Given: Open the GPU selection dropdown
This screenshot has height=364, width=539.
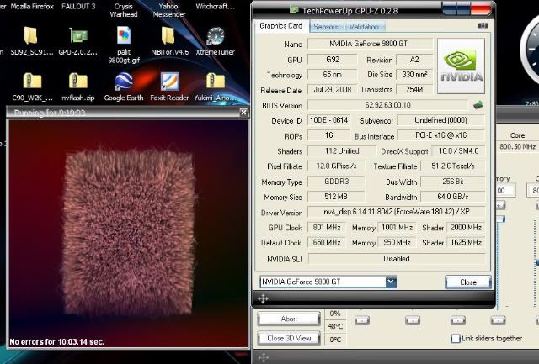Looking at the screenshot, I should point(391,282).
